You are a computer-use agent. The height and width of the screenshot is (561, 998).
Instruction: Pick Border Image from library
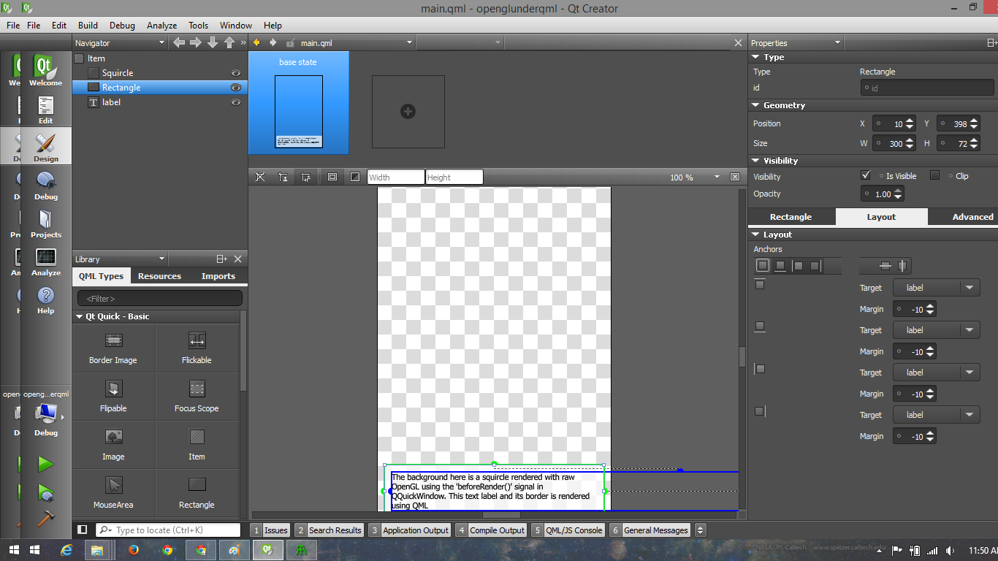(x=113, y=348)
